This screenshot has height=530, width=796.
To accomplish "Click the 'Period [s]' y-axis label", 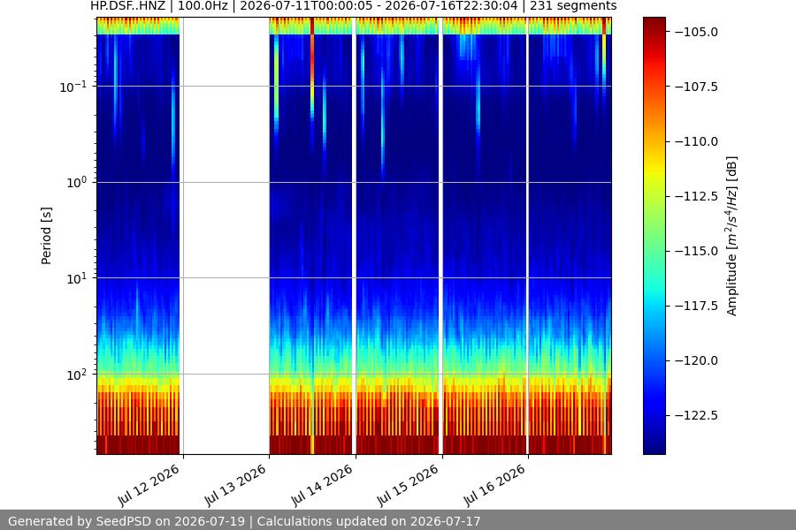I will pyautogui.click(x=46, y=236).
